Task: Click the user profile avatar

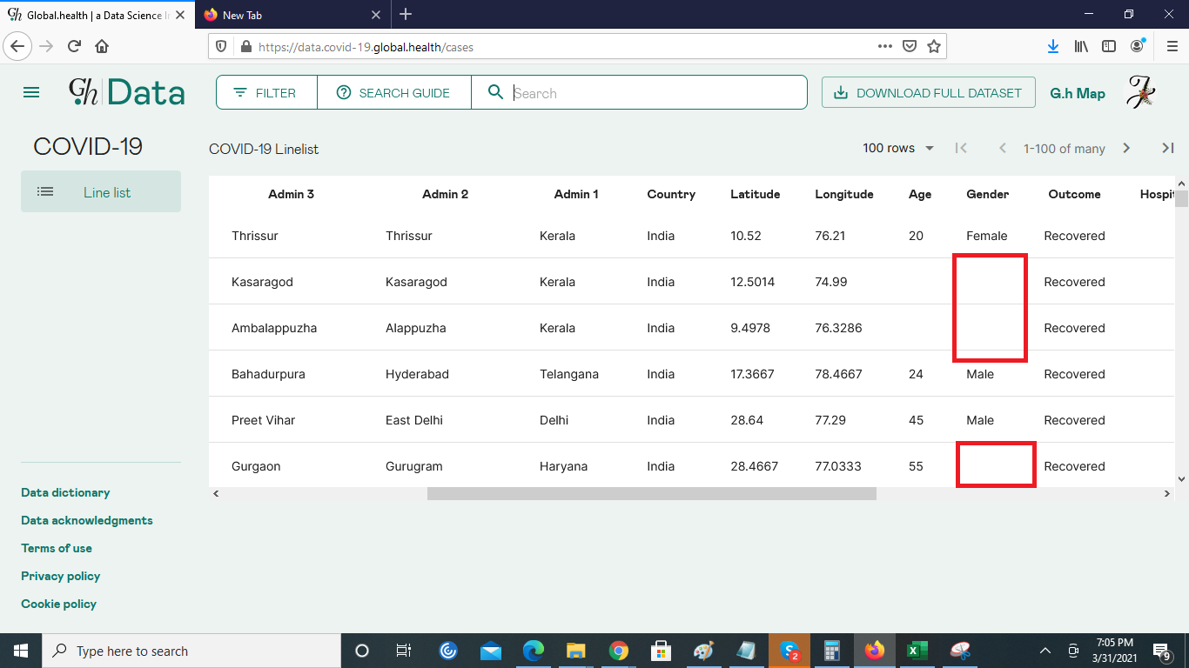Action: coord(1140,92)
